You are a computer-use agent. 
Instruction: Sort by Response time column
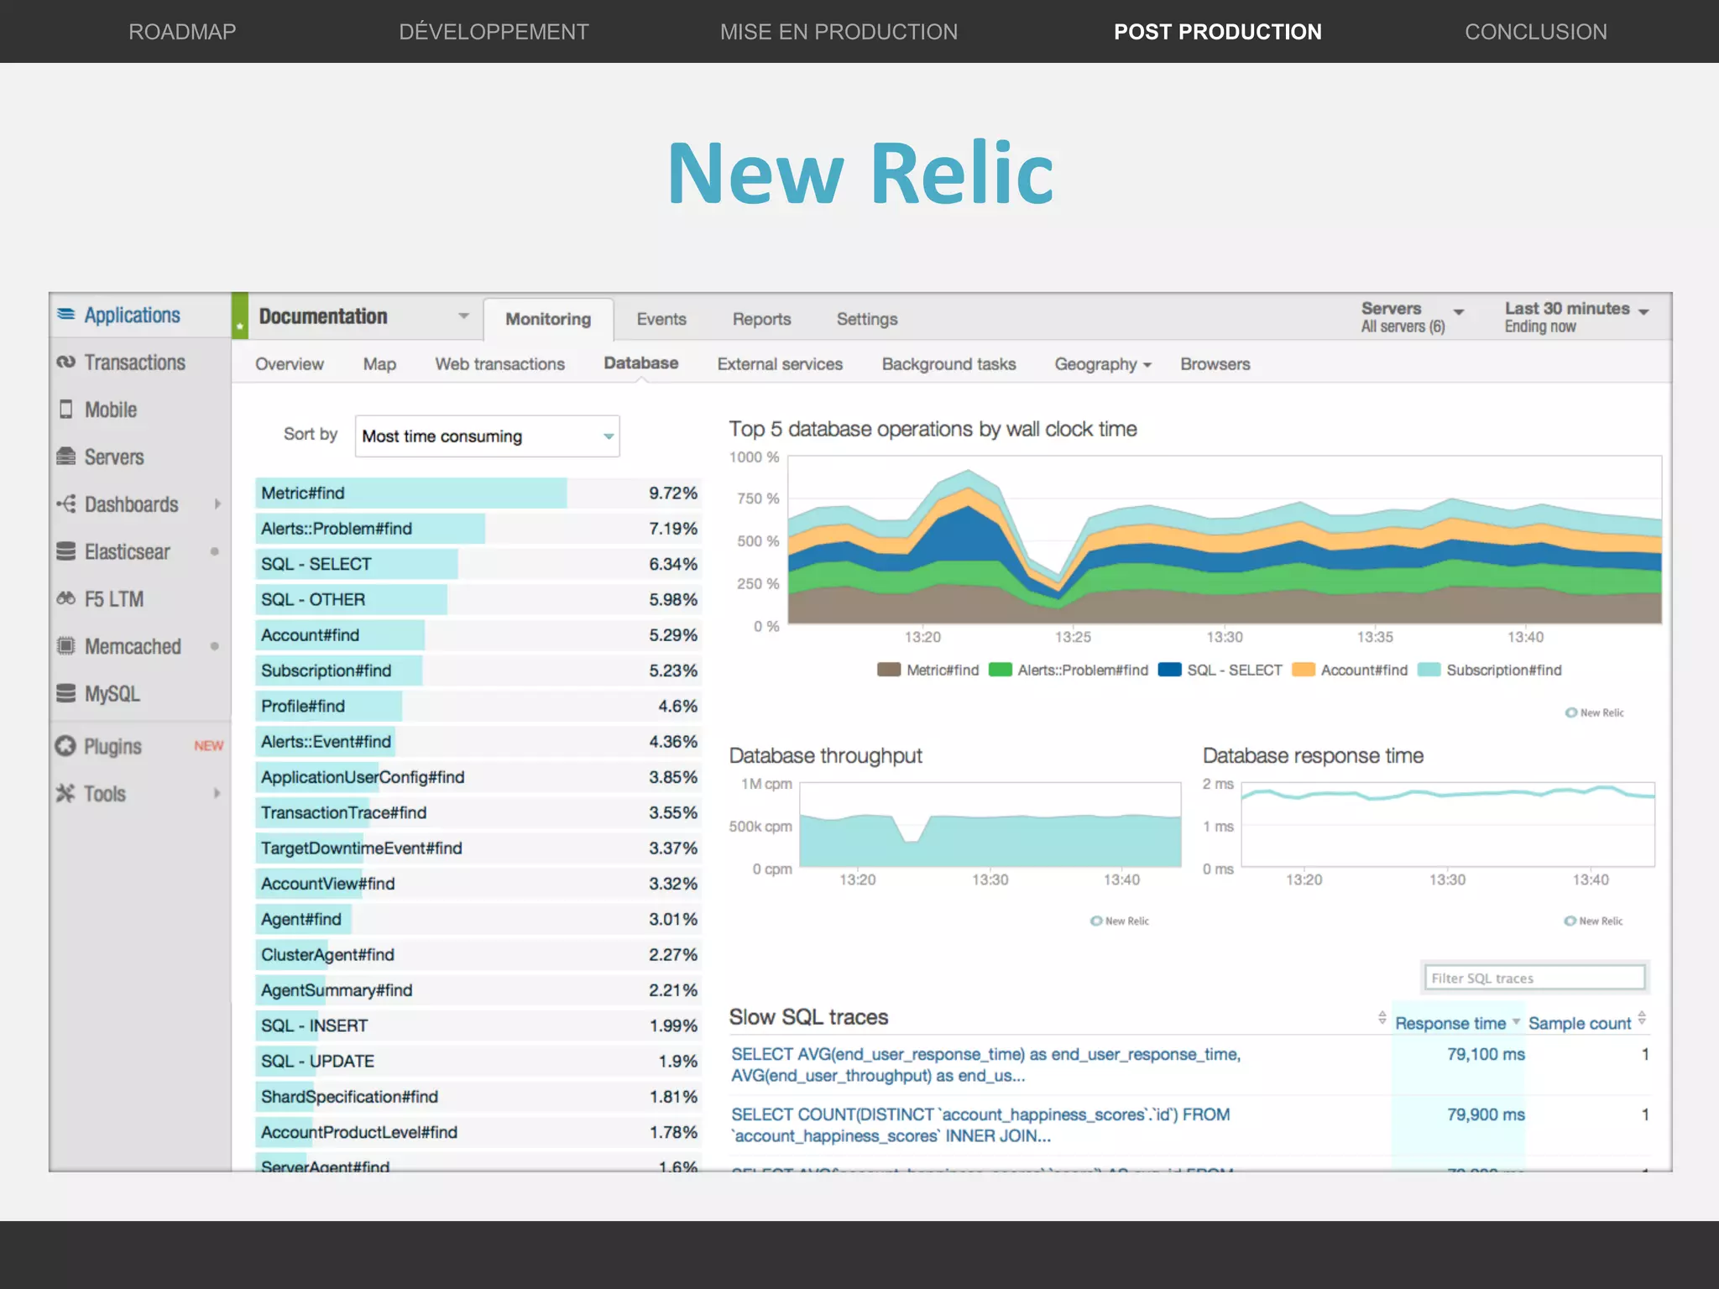click(x=1450, y=1023)
